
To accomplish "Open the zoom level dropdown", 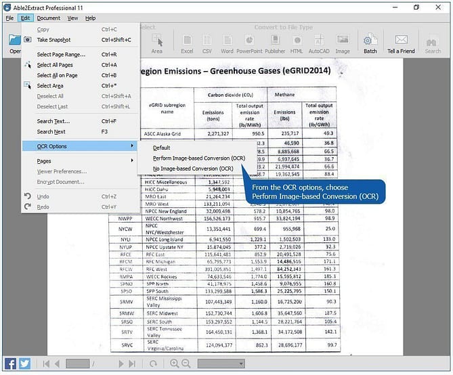I will (221, 363).
